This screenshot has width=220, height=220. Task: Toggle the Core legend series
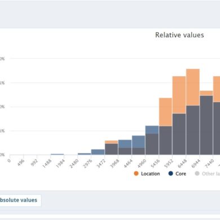pos(177,174)
